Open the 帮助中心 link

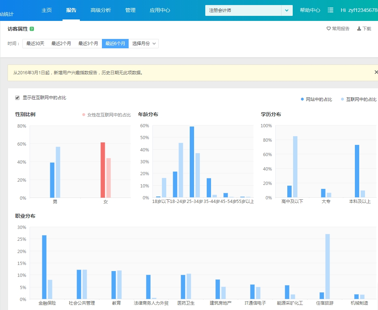tap(310, 10)
